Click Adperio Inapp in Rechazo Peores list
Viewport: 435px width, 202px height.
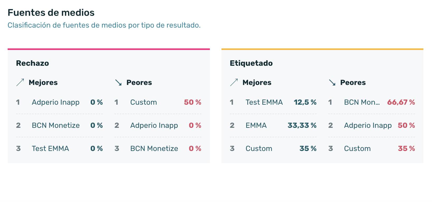pyautogui.click(x=154, y=125)
